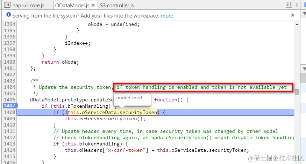Image resolution: width=306 pixels, height=164 pixels.
Task: Toggle the file navigator sidebar icon
Action: pos(7,5)
